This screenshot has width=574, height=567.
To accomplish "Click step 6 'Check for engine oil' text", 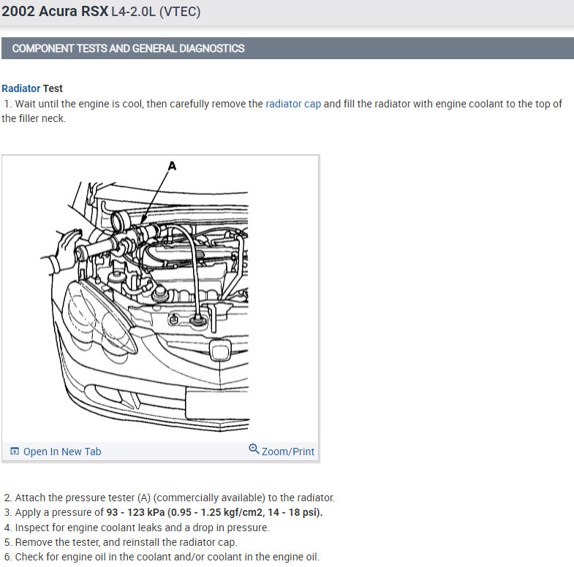I will pyautogui.click(x=162, y=557).
